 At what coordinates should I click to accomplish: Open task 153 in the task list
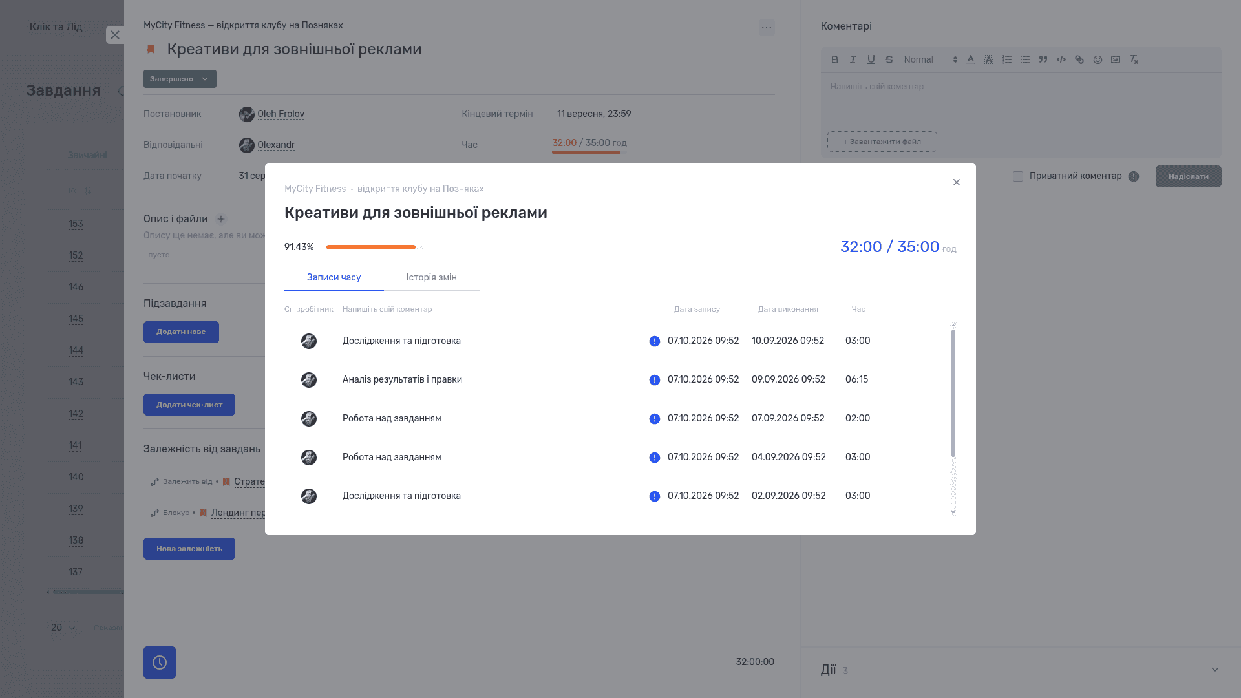pyautogui.click(x=76, y=224)
